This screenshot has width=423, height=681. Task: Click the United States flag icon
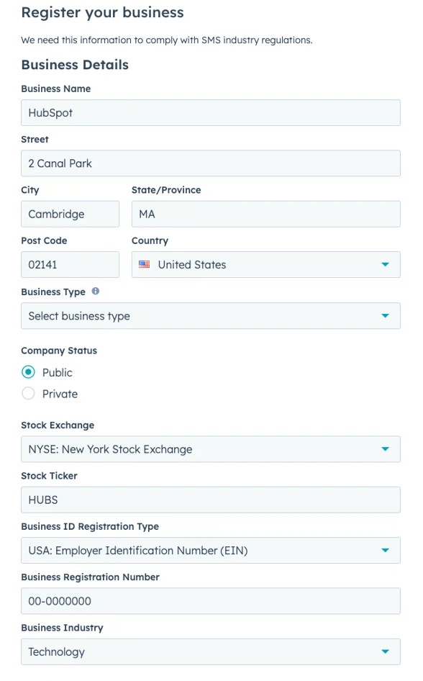(x=144, y=264)
